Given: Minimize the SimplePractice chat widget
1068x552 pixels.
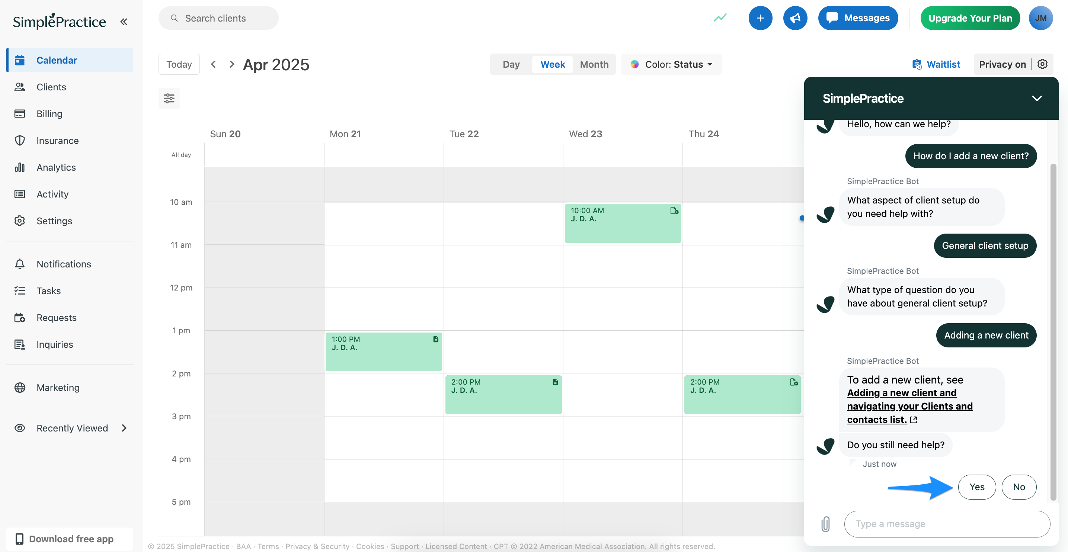Looking at the screenshot, I should pos(1036,98).
